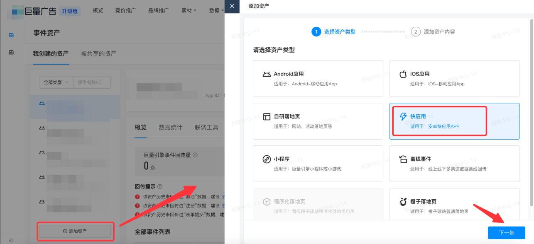Click 适用于：网站、活动落地页等 text

click(303, 126)
